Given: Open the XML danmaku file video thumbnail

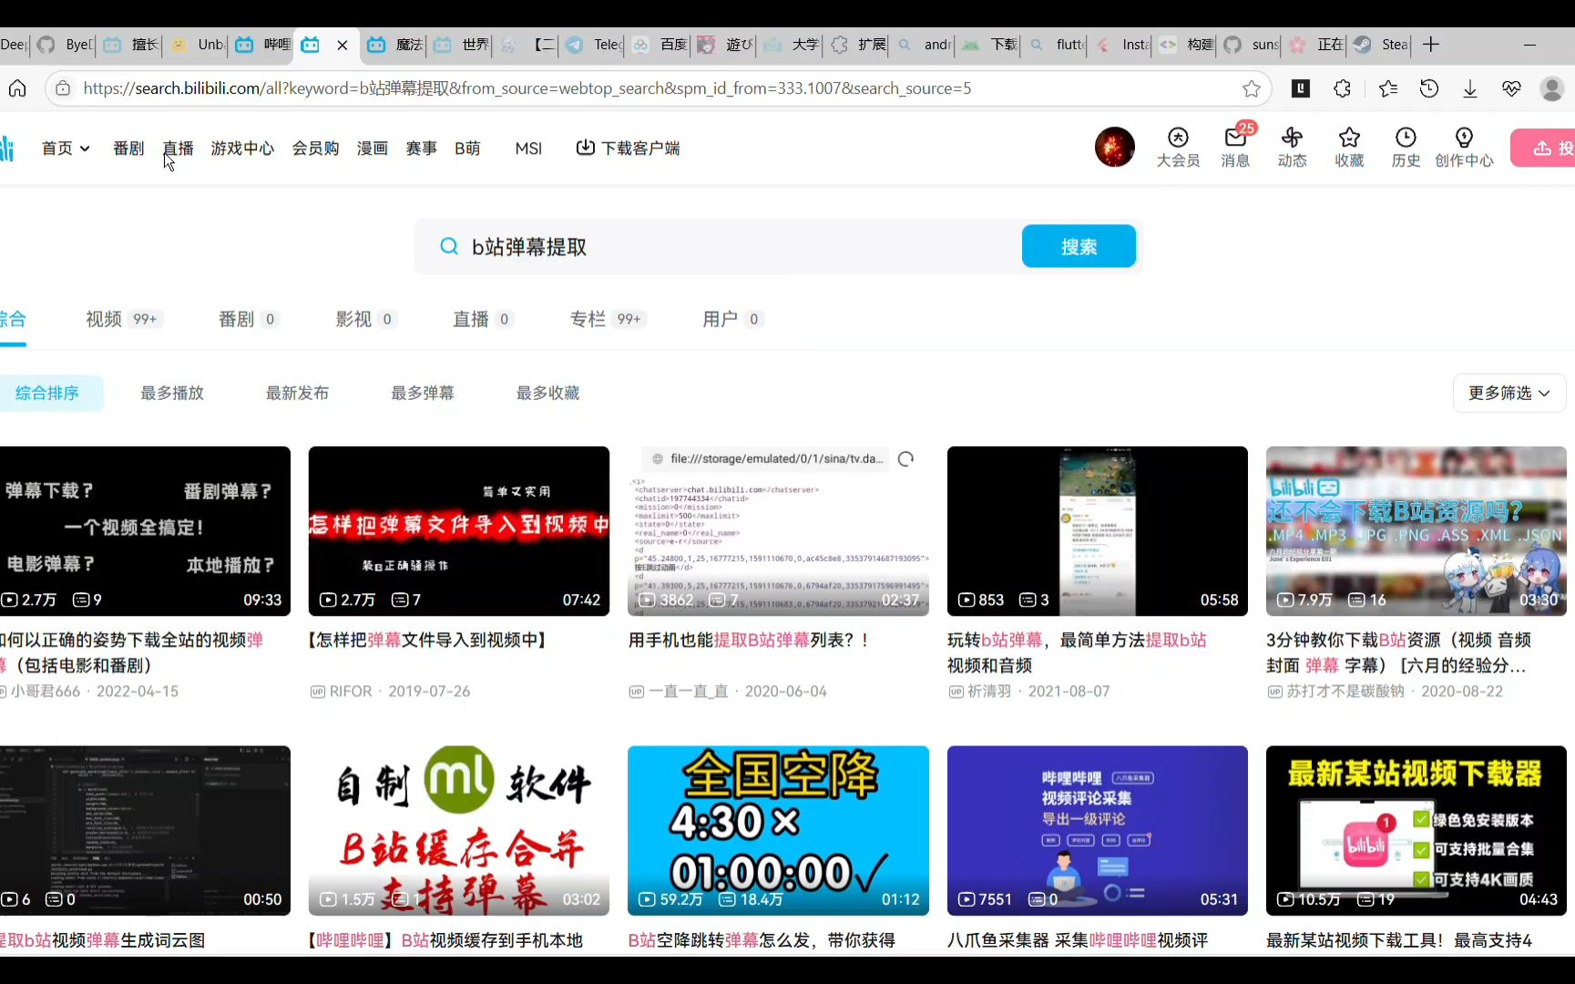Looking at the screenshot, I should tap(778, 531).
